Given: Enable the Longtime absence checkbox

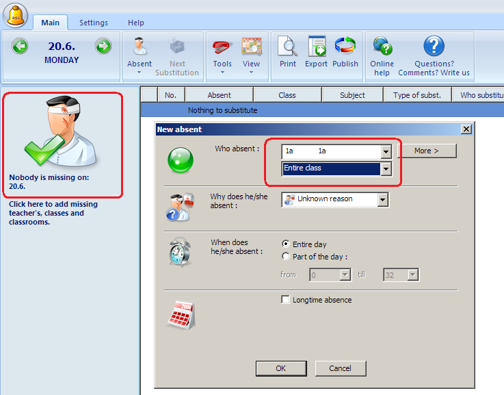Looking at the screenshot, I should click(286, 300).
